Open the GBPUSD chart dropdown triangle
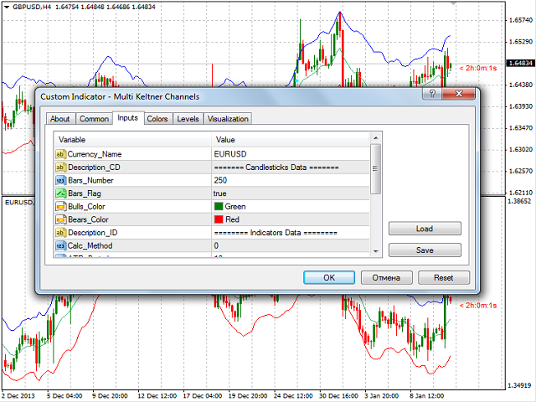This screenshot has width=536, height=402. point(6,7)
